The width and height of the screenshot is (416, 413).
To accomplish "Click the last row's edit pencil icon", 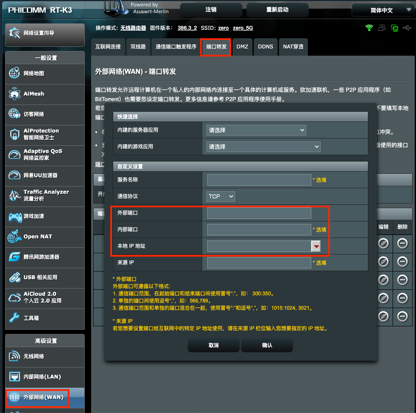I will [x=383, y=317].
